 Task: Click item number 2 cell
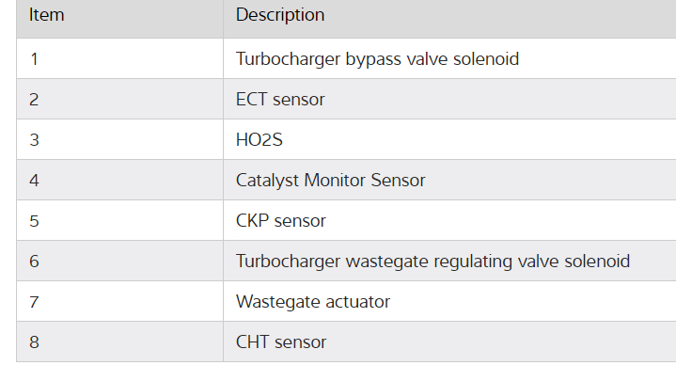[x=35, y=100]
